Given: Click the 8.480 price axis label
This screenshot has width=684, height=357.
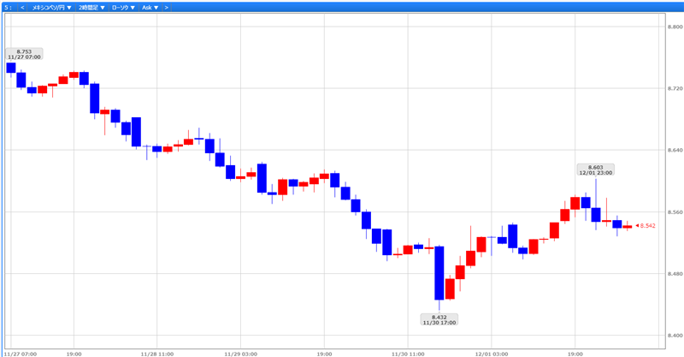Looking at the screenshot, I should (674, 273).
